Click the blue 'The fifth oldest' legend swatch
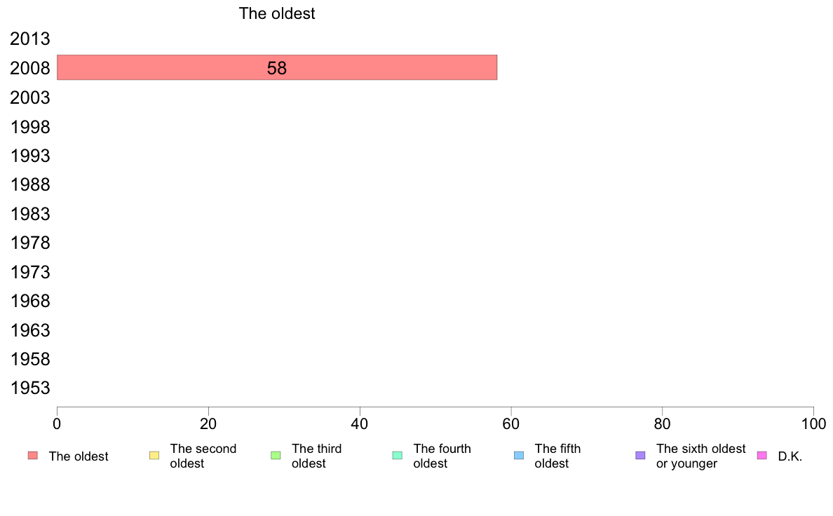Image resolution: width=833 pixels, height=516 pixels. coord(519,456)
